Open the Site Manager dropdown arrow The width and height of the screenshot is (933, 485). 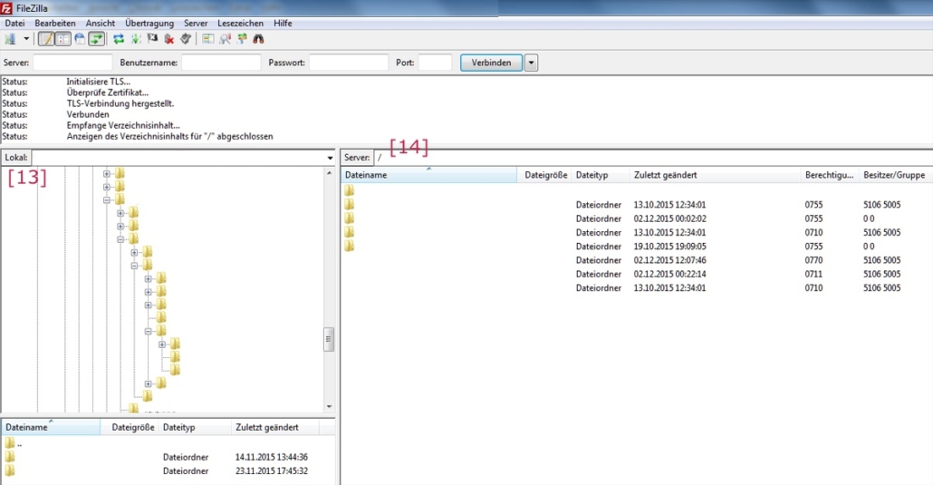tap(26, 39)
